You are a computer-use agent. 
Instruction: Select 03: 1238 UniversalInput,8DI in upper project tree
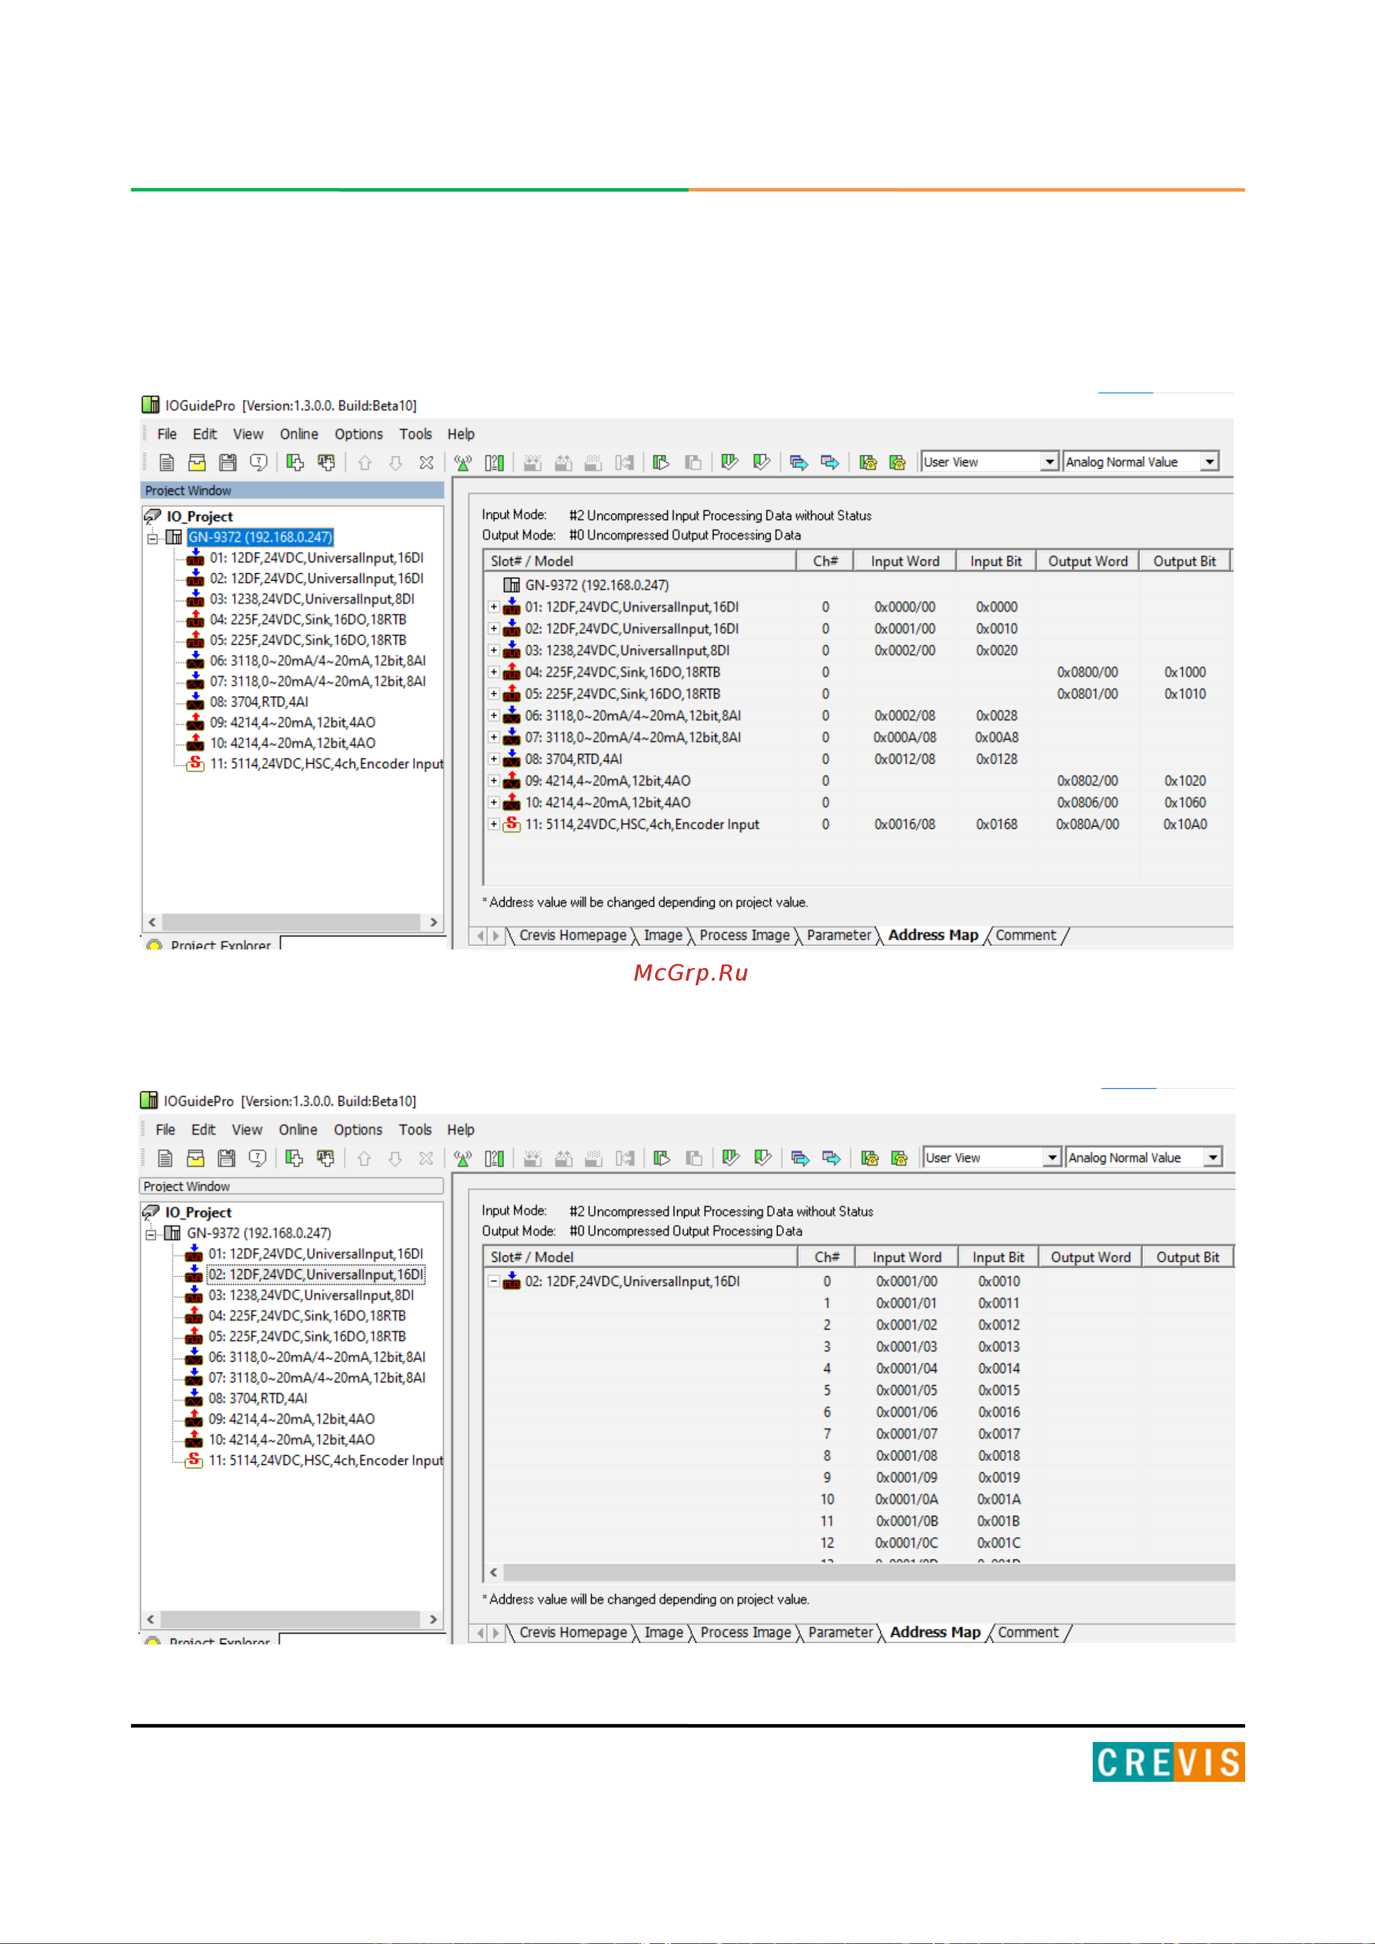click(312, 599)
